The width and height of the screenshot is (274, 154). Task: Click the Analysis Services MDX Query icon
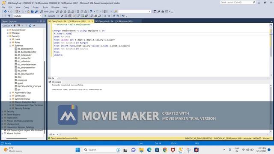[61, 12]
